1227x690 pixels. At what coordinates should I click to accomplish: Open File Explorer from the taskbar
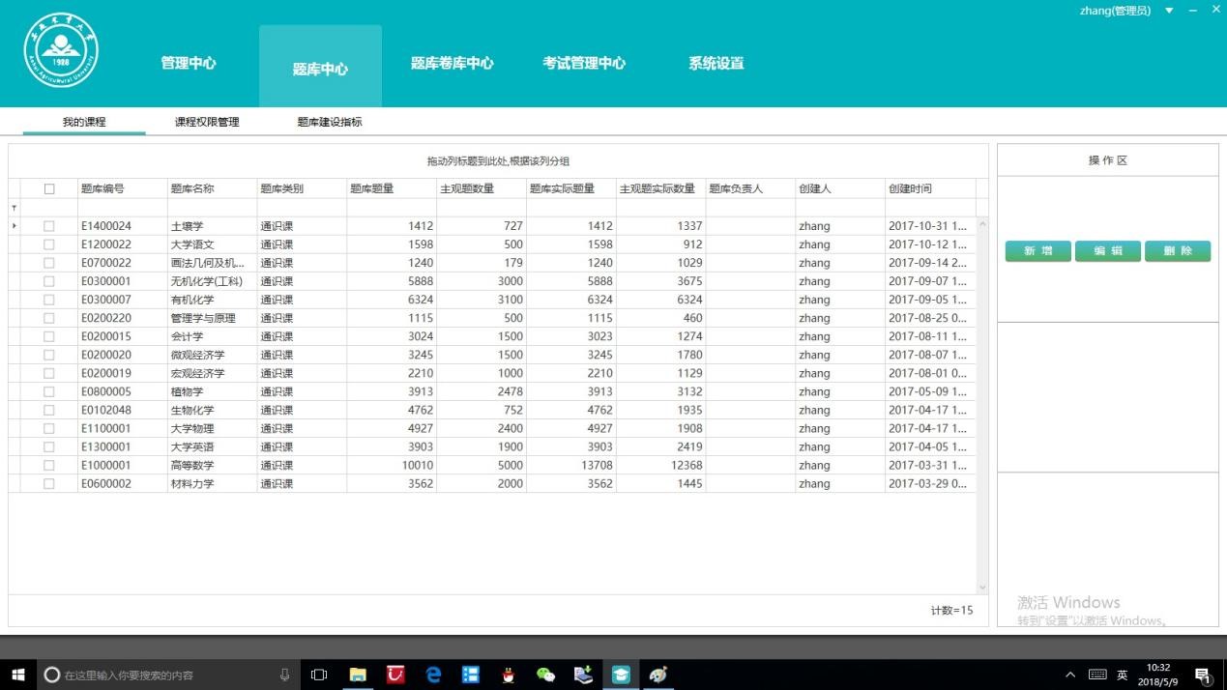[358, 675]
